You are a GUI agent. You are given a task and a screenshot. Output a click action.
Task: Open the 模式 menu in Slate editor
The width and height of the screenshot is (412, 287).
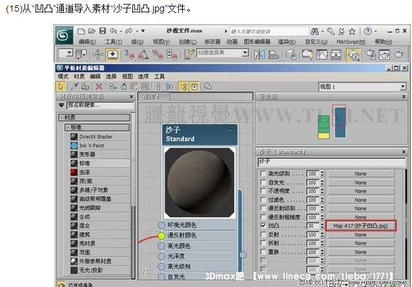(x=63, y=76)
